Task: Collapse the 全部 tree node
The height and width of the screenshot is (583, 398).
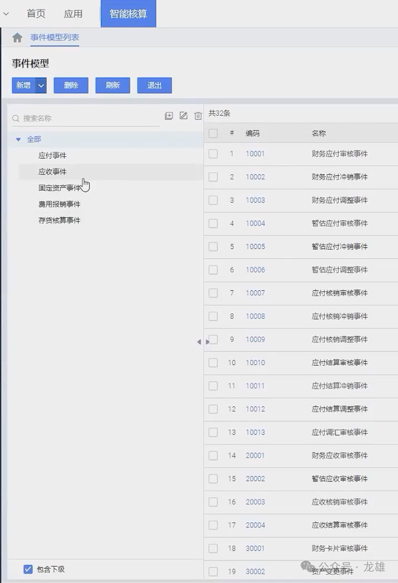Action: 18,139
